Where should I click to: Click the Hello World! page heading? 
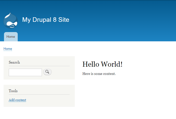(x=102, y=64)
